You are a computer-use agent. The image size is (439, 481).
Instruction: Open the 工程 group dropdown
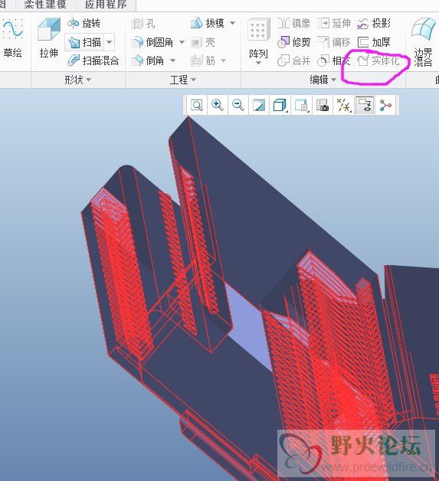click(183, 80)
